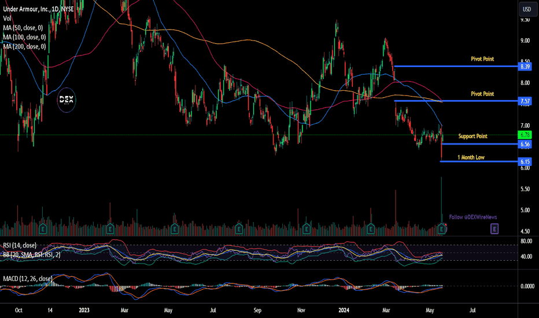Select the MACD (12, 26, close) legend
The height and width of the screenshot is (318, 539).
28,279
